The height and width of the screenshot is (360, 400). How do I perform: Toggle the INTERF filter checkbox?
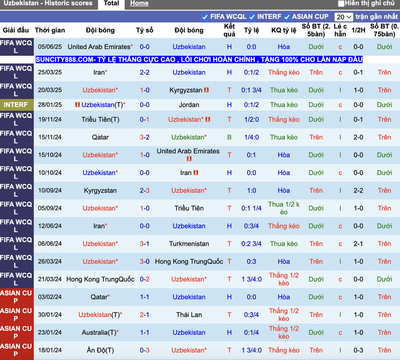252,17
